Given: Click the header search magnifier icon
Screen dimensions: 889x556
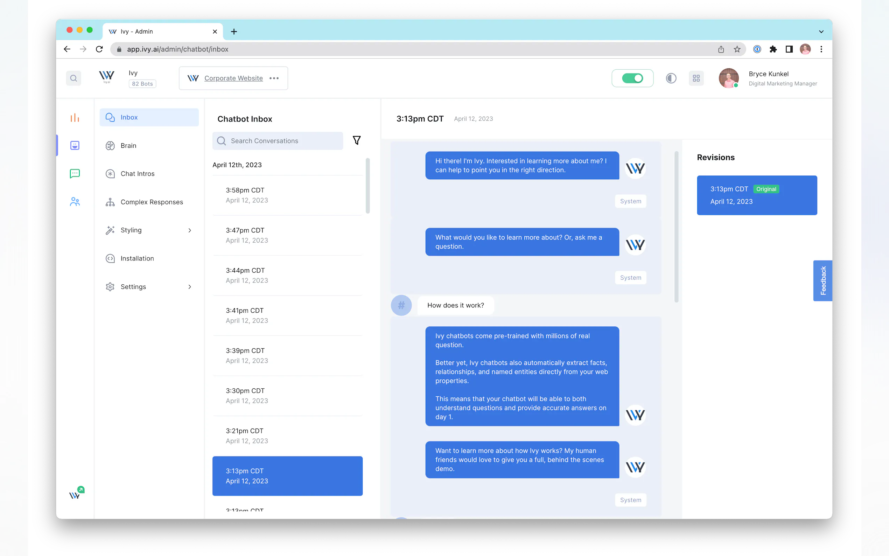Looking at the screenshot, I should pos(73,78).
